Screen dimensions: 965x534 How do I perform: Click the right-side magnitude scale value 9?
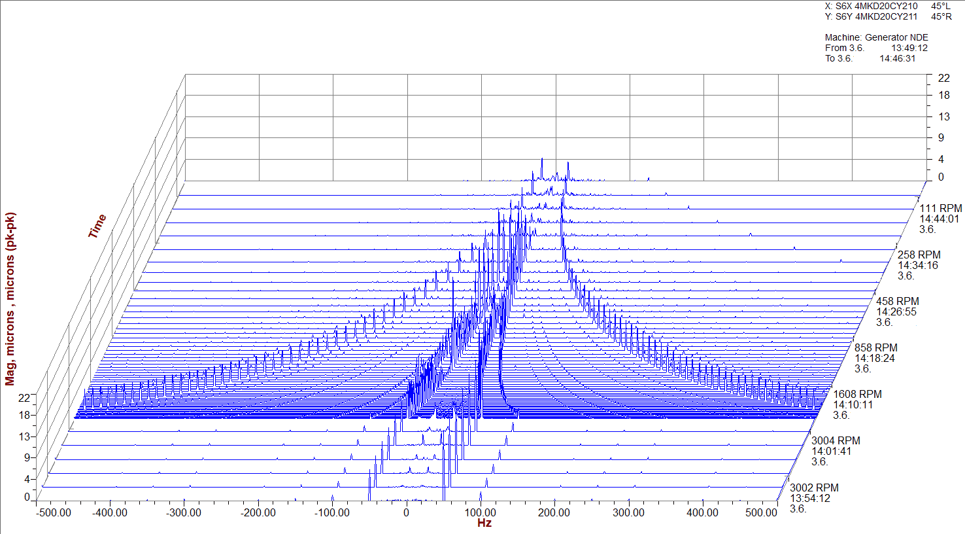point(941,137)
